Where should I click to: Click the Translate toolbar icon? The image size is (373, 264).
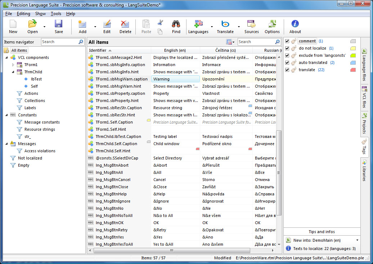coord(225,24)
